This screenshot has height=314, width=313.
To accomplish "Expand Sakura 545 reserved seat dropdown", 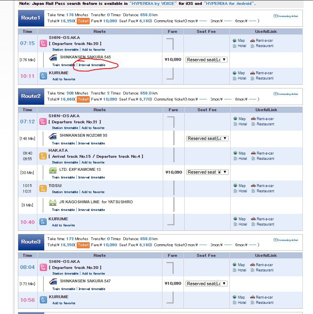I will [206, 60].
